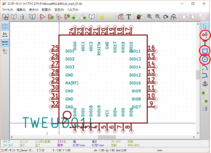211x153 pixels.
Task: Create a new component icon
Action: [43, 17]
